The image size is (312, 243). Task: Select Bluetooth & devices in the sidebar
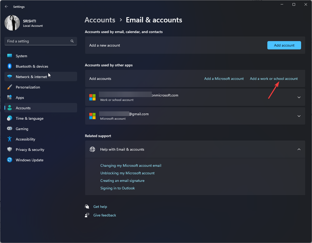tap(32, 66)
